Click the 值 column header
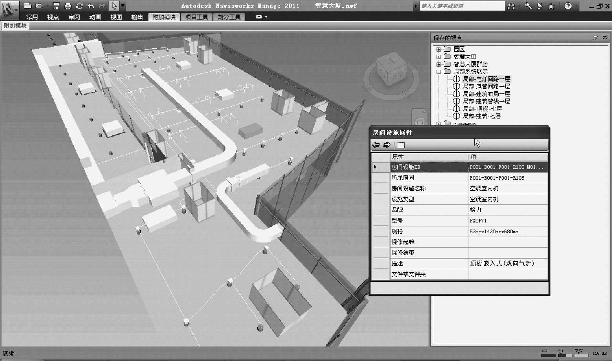612x361 pixels. pos(508,157)
